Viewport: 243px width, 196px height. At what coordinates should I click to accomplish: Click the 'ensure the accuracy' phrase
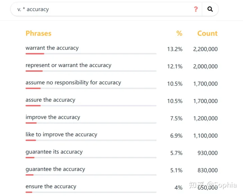pyautogui.click(x=51, y=187)
